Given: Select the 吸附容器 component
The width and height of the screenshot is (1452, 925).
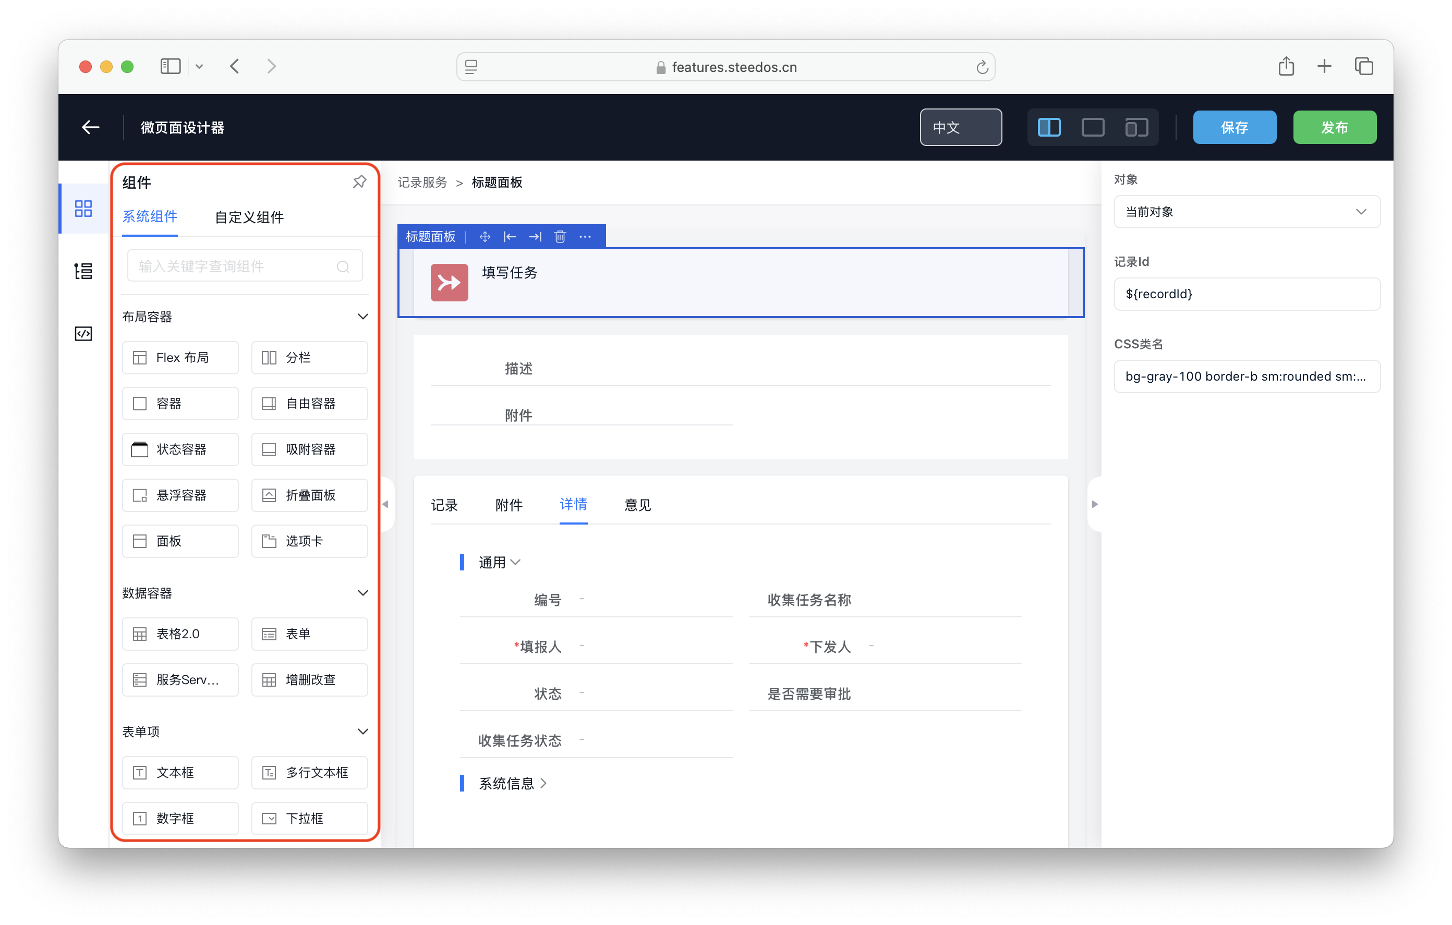Looking at the screenshot, I should click(309, 449).
